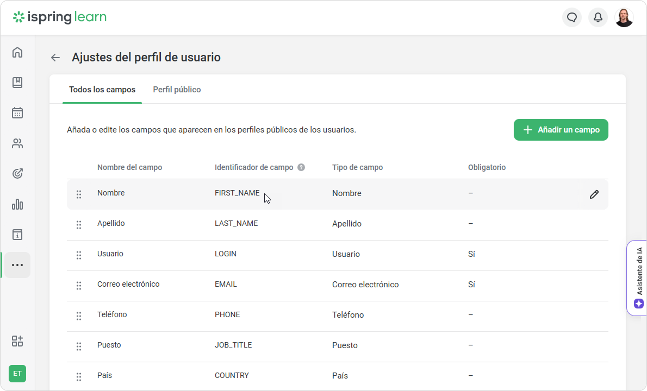647x391 pixels.
Task: Switch to the Perfil público tab
Action: (177, 90)
